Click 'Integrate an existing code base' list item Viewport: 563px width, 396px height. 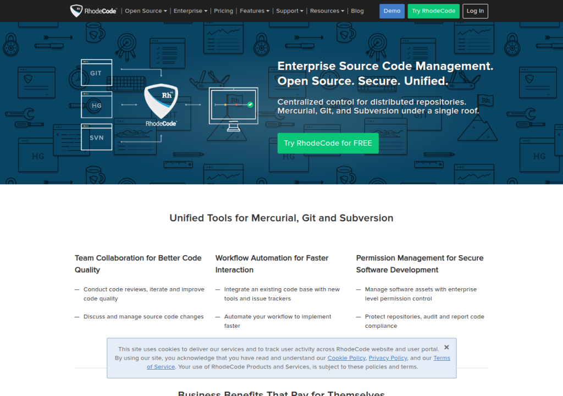click(x=282, y=294)
